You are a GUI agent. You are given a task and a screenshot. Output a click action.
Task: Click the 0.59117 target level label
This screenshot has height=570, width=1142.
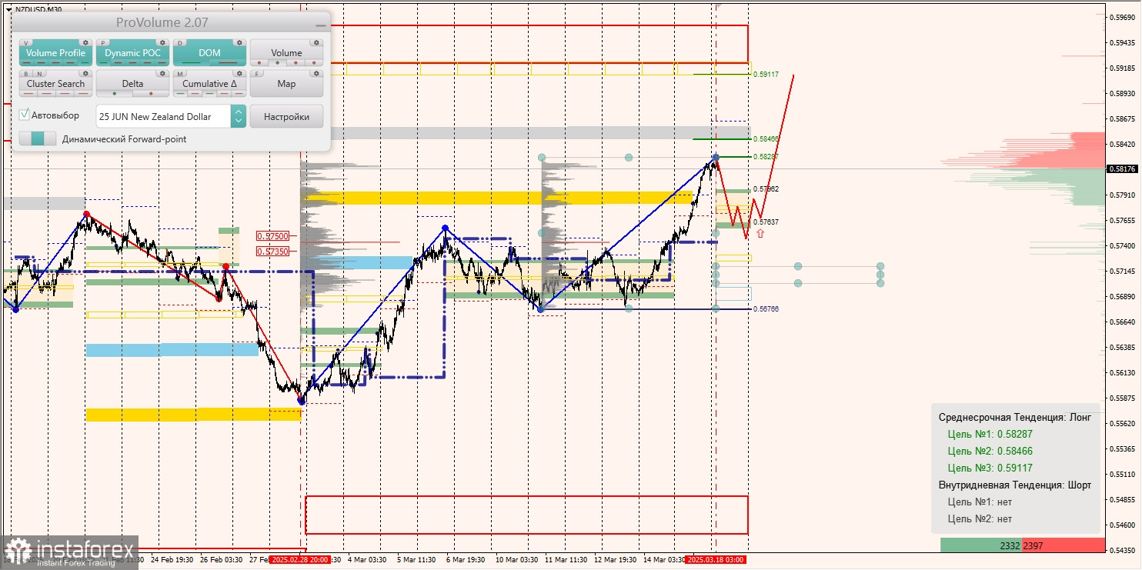point(766,75)
